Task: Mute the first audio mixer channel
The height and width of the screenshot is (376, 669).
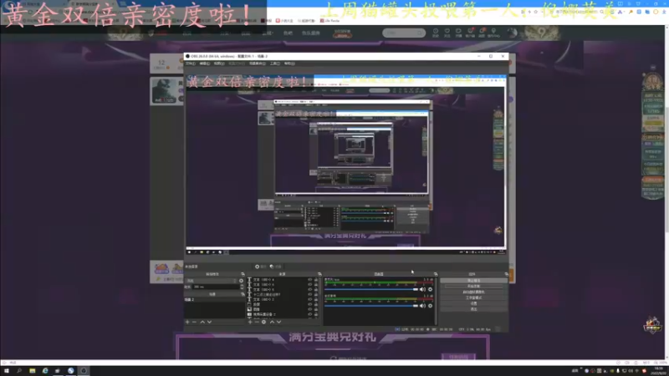Action: tap(422, 289)
